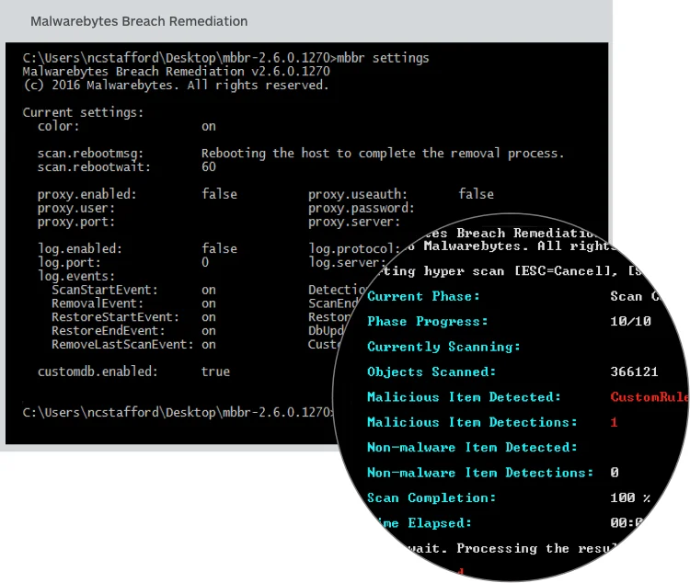Viewport: 690px width, 583px height.
Task: Click the 'Malicious Item Detections:' label
Action: (472, 422)
